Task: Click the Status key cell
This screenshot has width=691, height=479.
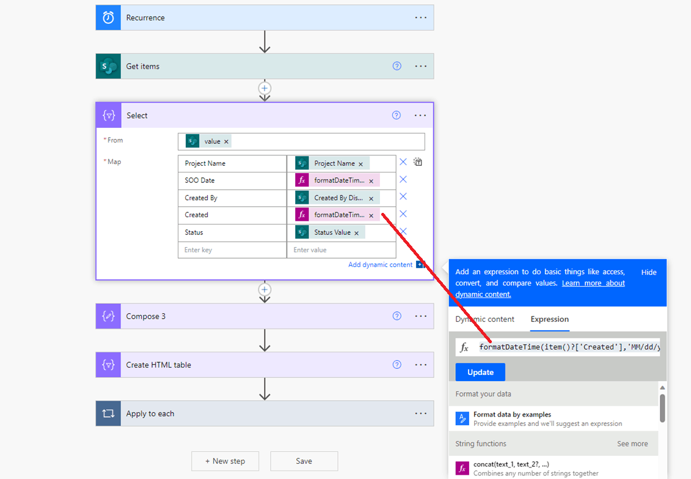Action: (232, 232)
